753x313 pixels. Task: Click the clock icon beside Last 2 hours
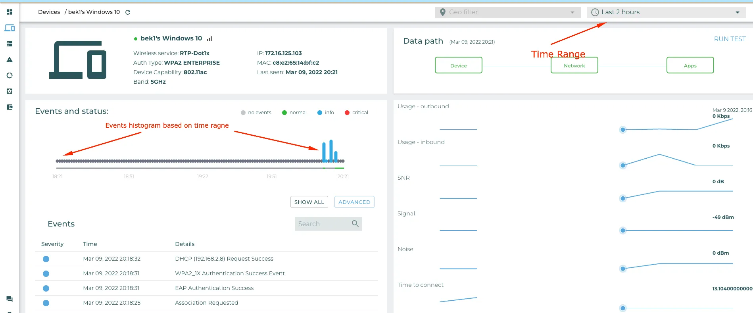coord(595,12)
